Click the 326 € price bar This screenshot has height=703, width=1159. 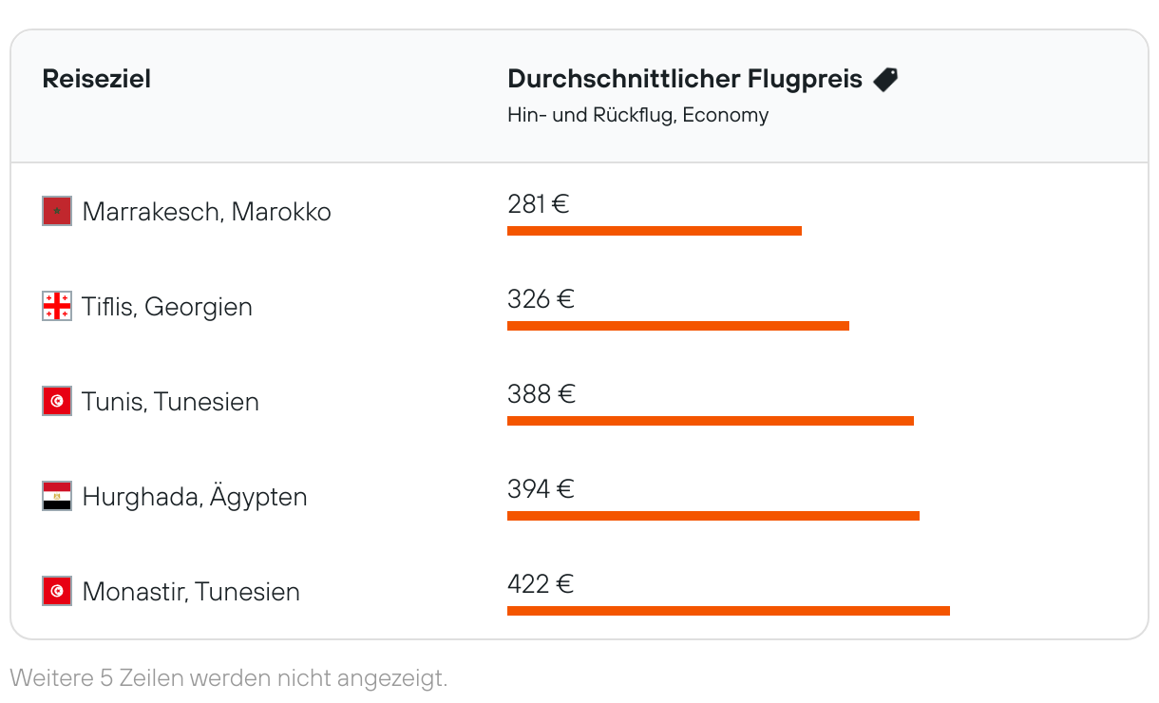678,326
